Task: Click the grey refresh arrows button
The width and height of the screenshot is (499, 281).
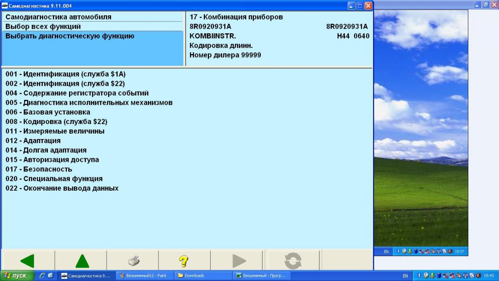Action: tap(294, 261)
